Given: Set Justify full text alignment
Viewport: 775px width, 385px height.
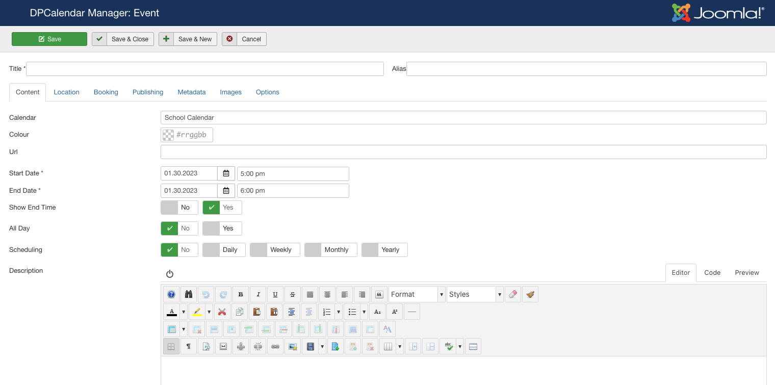Looking at the screenshot, I should [x=310, y=294].
